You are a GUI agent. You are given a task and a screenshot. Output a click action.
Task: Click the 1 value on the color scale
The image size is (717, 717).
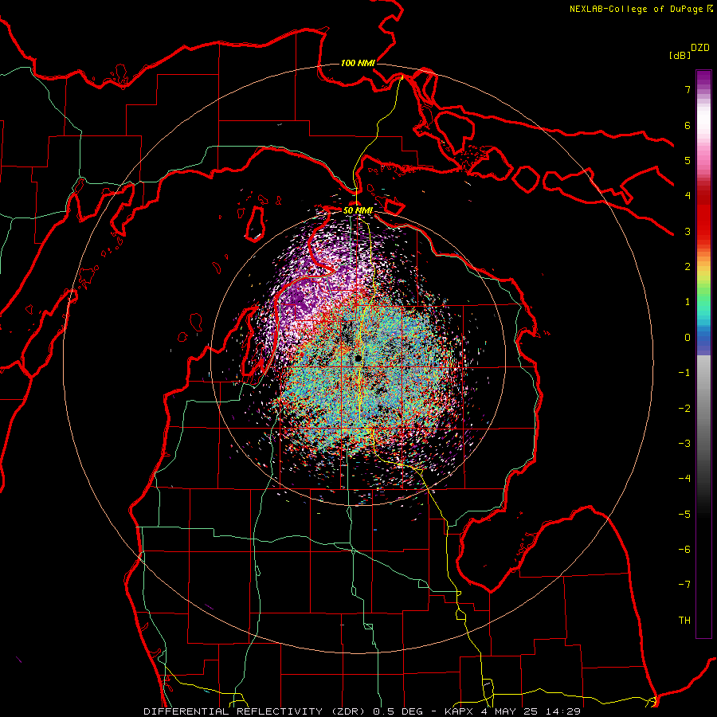point(688,302)
